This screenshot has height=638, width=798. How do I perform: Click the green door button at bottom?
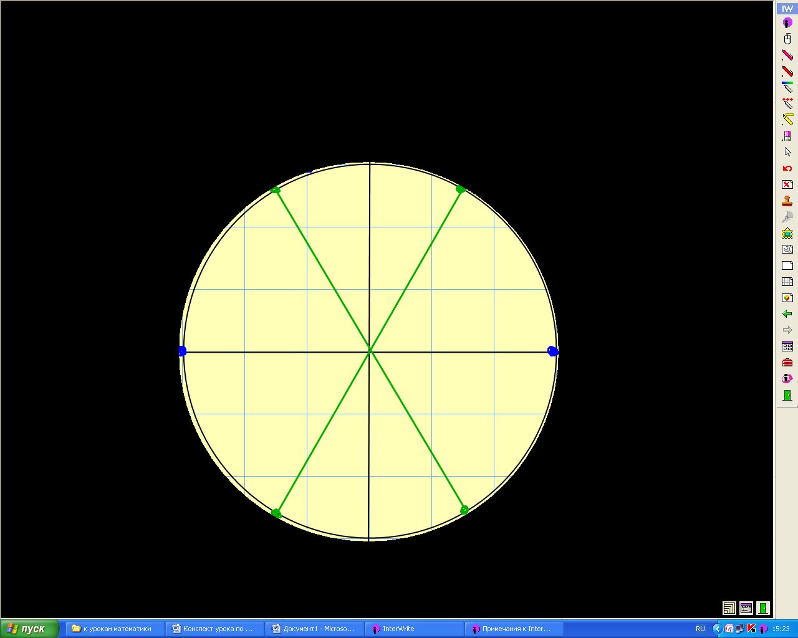763,608
